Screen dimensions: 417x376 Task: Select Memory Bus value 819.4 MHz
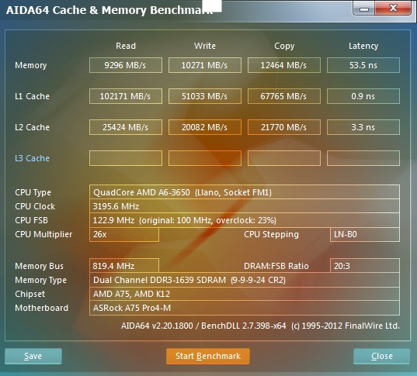tap(124, 266)
